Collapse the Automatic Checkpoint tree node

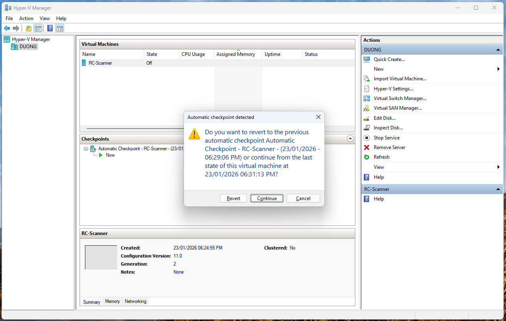86,149
